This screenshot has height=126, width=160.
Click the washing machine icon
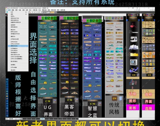tap(134, 62)
